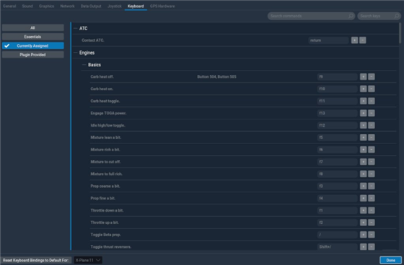The height and width of the screenshot is (265, 404).
Task: Add key binding for Carb heat on
Action: point(364,89)
